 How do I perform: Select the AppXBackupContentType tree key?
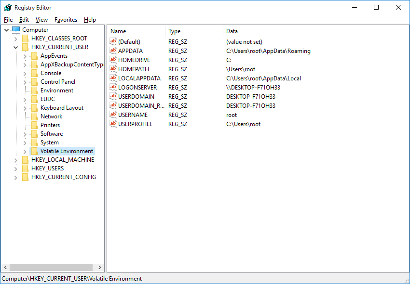72,65
